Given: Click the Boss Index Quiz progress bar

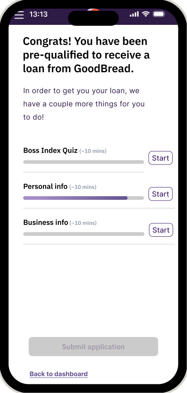Looking at the screenshot, I should 84,162.
